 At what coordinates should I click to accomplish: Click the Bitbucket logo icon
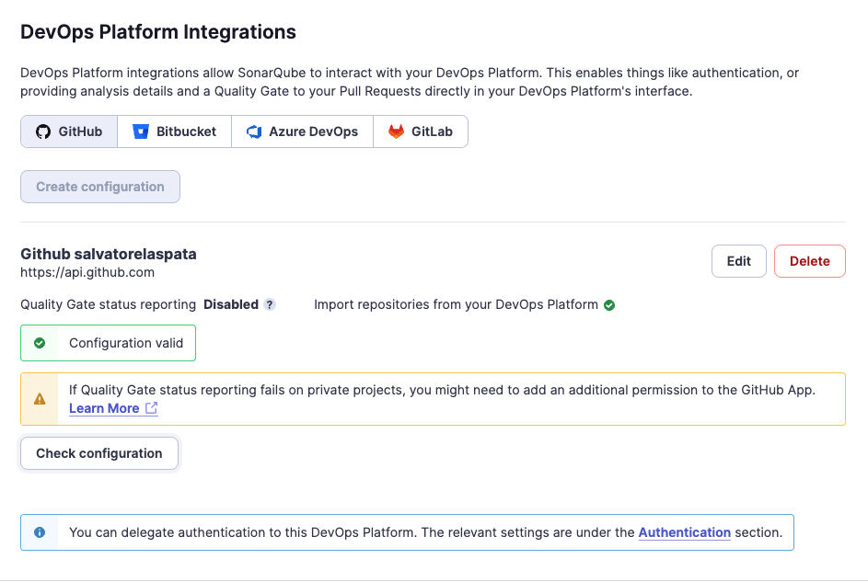141,131
